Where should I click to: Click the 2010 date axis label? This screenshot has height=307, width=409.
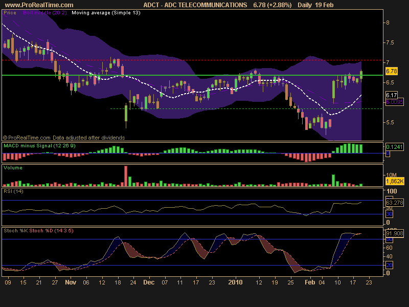coord(235,282)
